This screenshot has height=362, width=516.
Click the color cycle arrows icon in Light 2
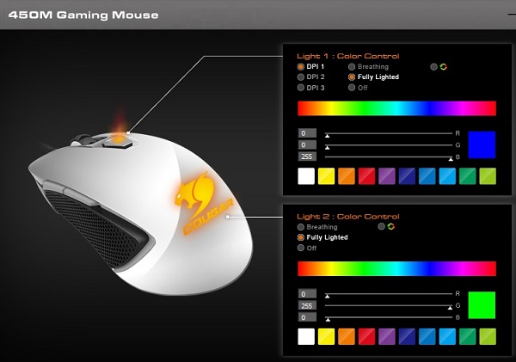pyautogui.click(x=391, y=226)
